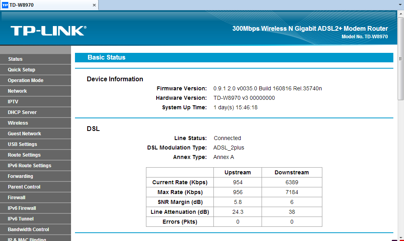Open IP & MAC Binding page
404x241 pixels.
[x=35, y=238]
